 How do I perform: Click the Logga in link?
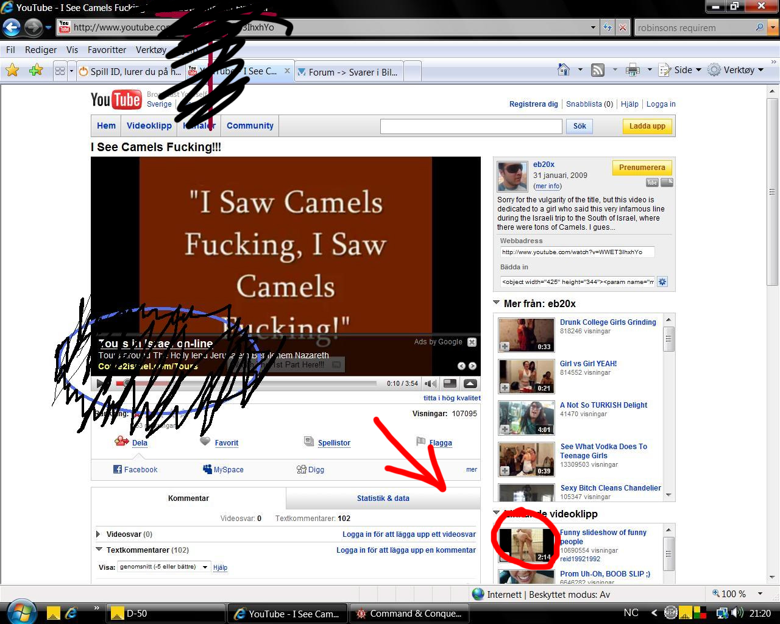click(661, 104)
